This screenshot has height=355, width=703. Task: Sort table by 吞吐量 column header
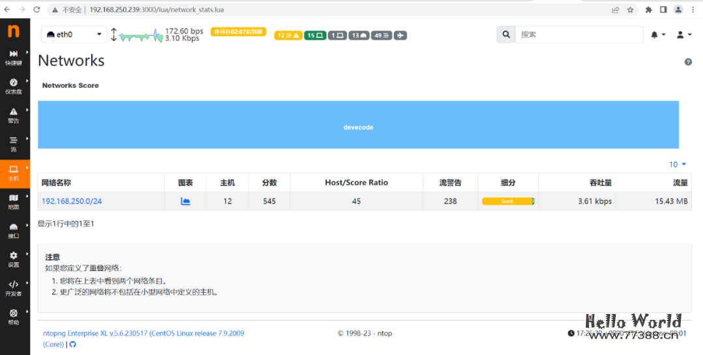pos(577,183)
